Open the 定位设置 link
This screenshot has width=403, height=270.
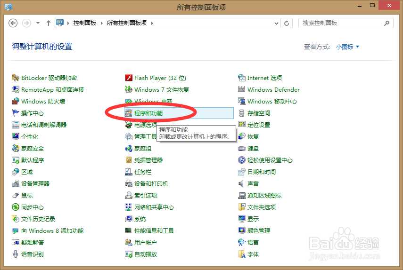tap(259, 125)
